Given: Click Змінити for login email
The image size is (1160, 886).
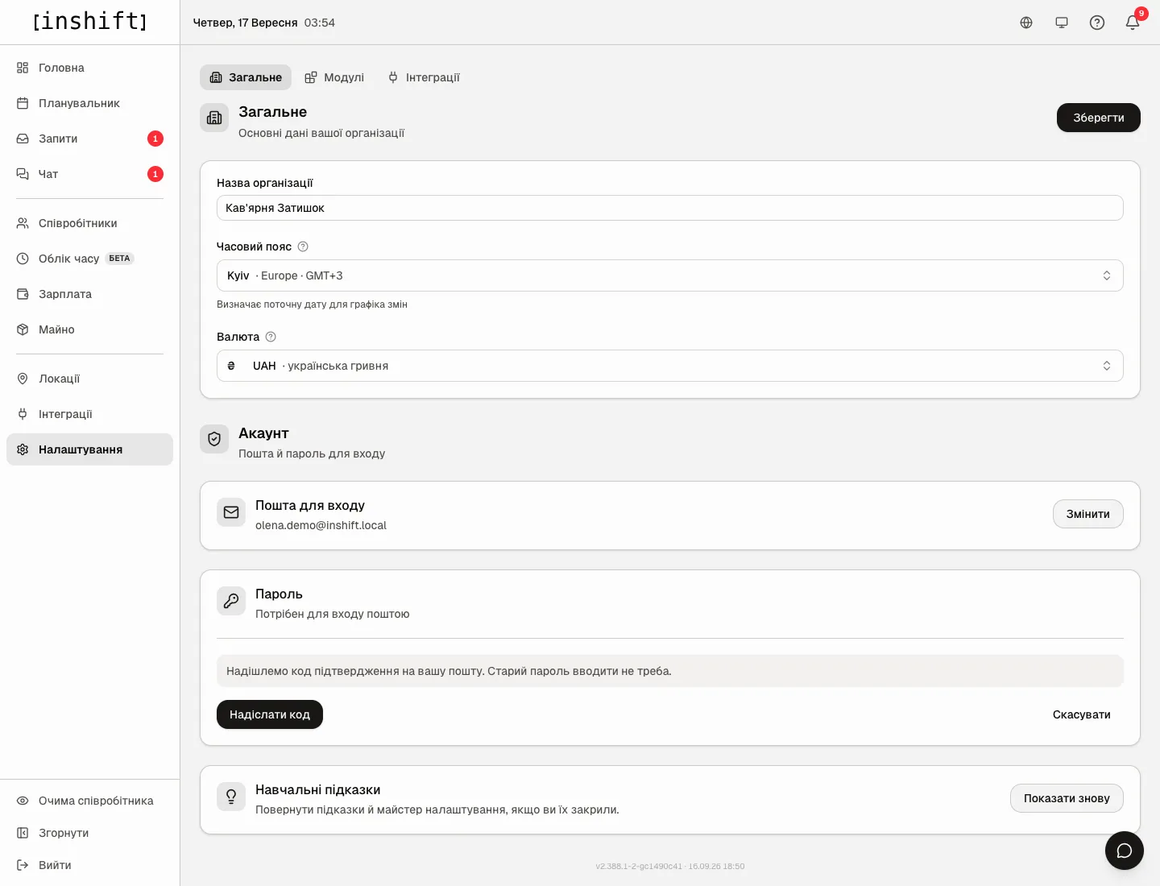Looking at the screenshot, I should pyautogui.click(x=1088, y=514).
